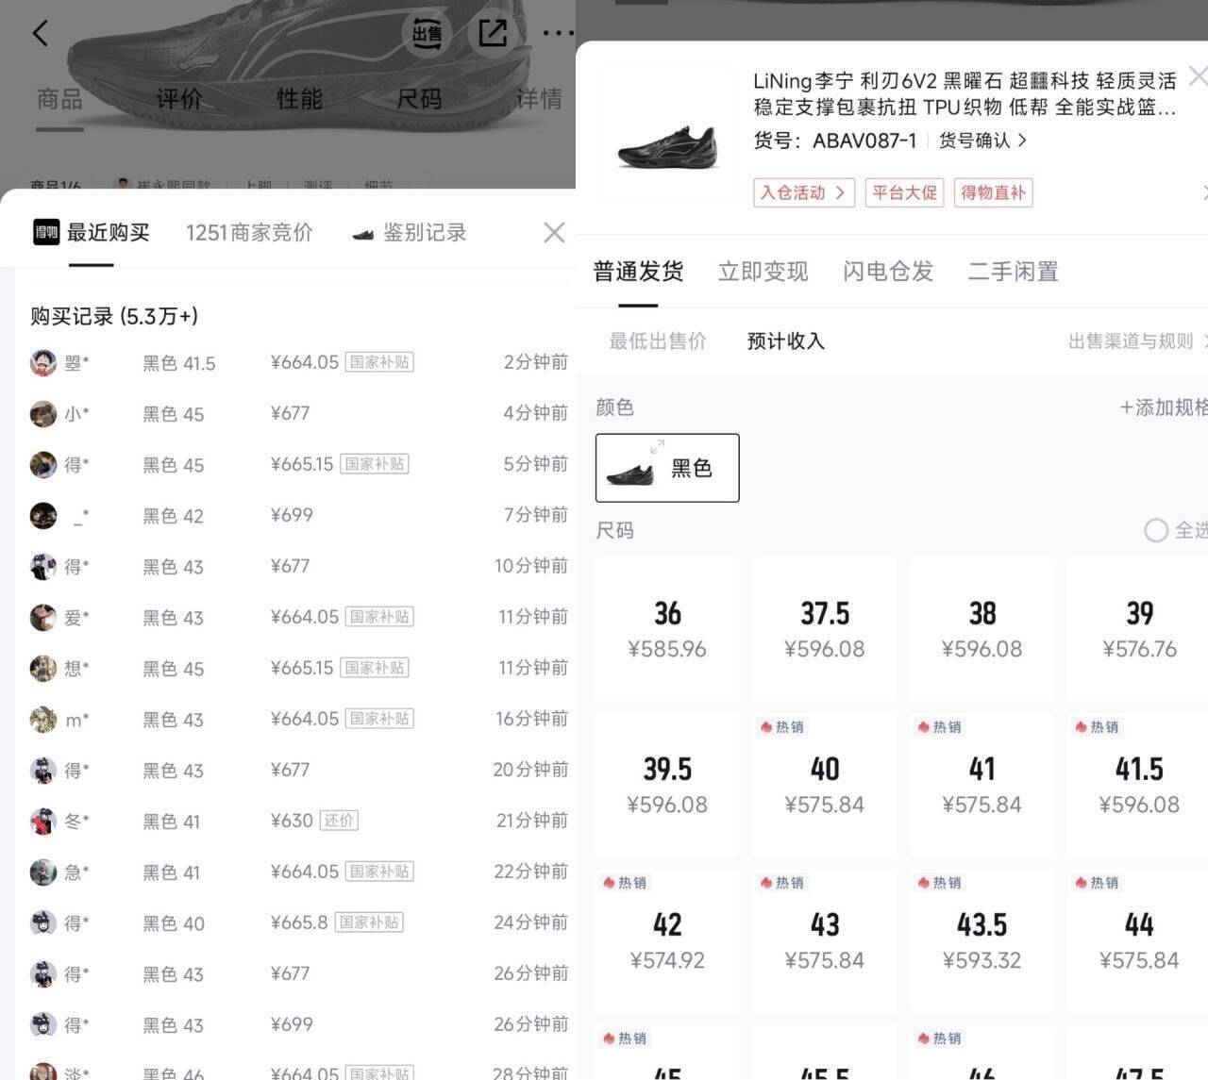This screenshot has height=1080, width=1208.
Task: Open 出售渠道与规则 details
Action: coord(1137,341)
